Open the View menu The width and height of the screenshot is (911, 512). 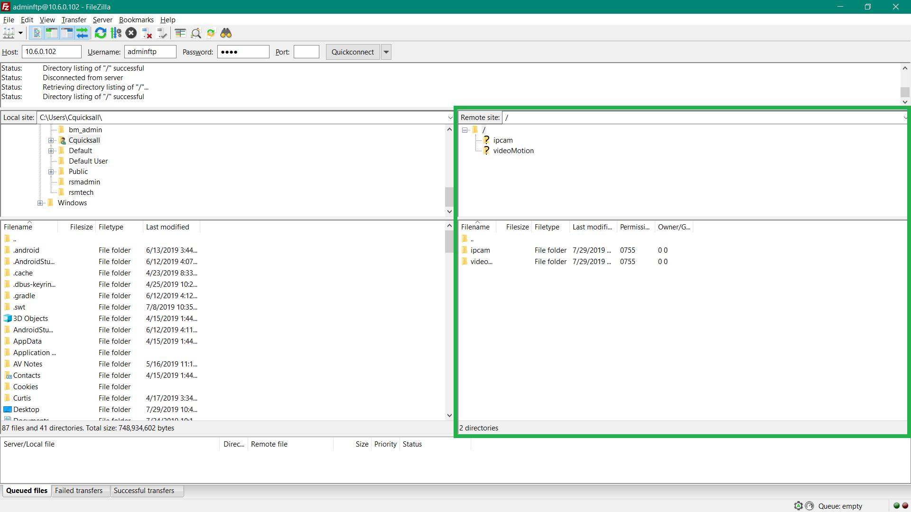pos(47,20)
